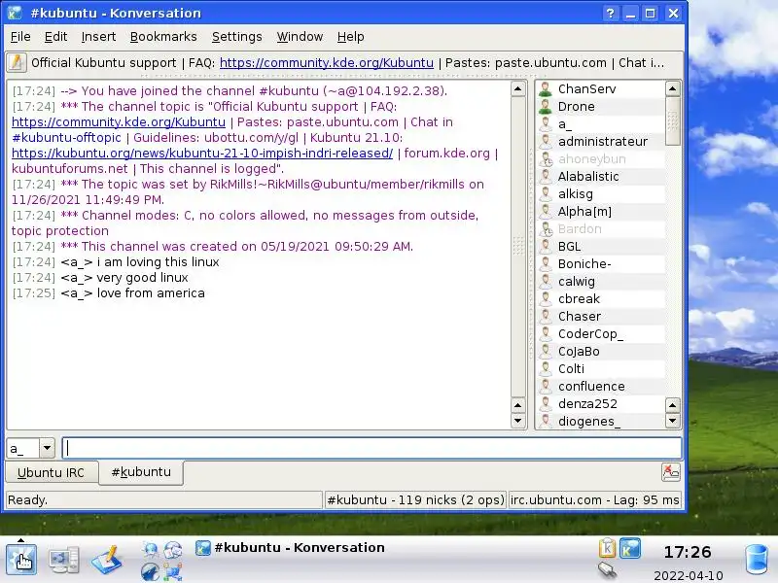Select cbreak in the nick list
Screen dimensions: 778x583
[x=601, y=299]
